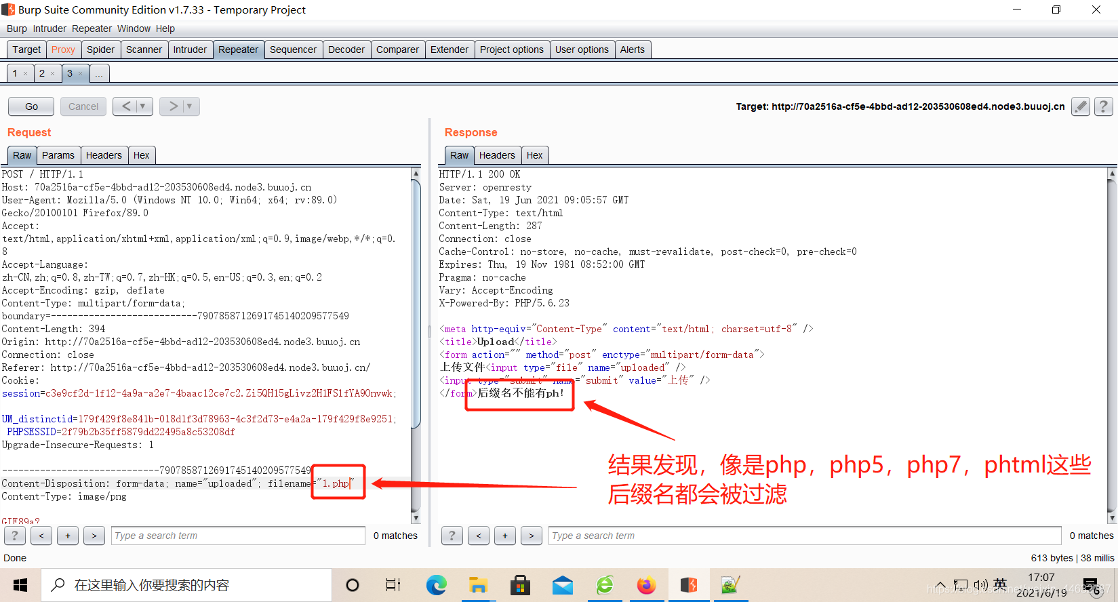Close Repeater sub-tab 3
Viewport: 1118px width, 602px height.
point(80,74)
